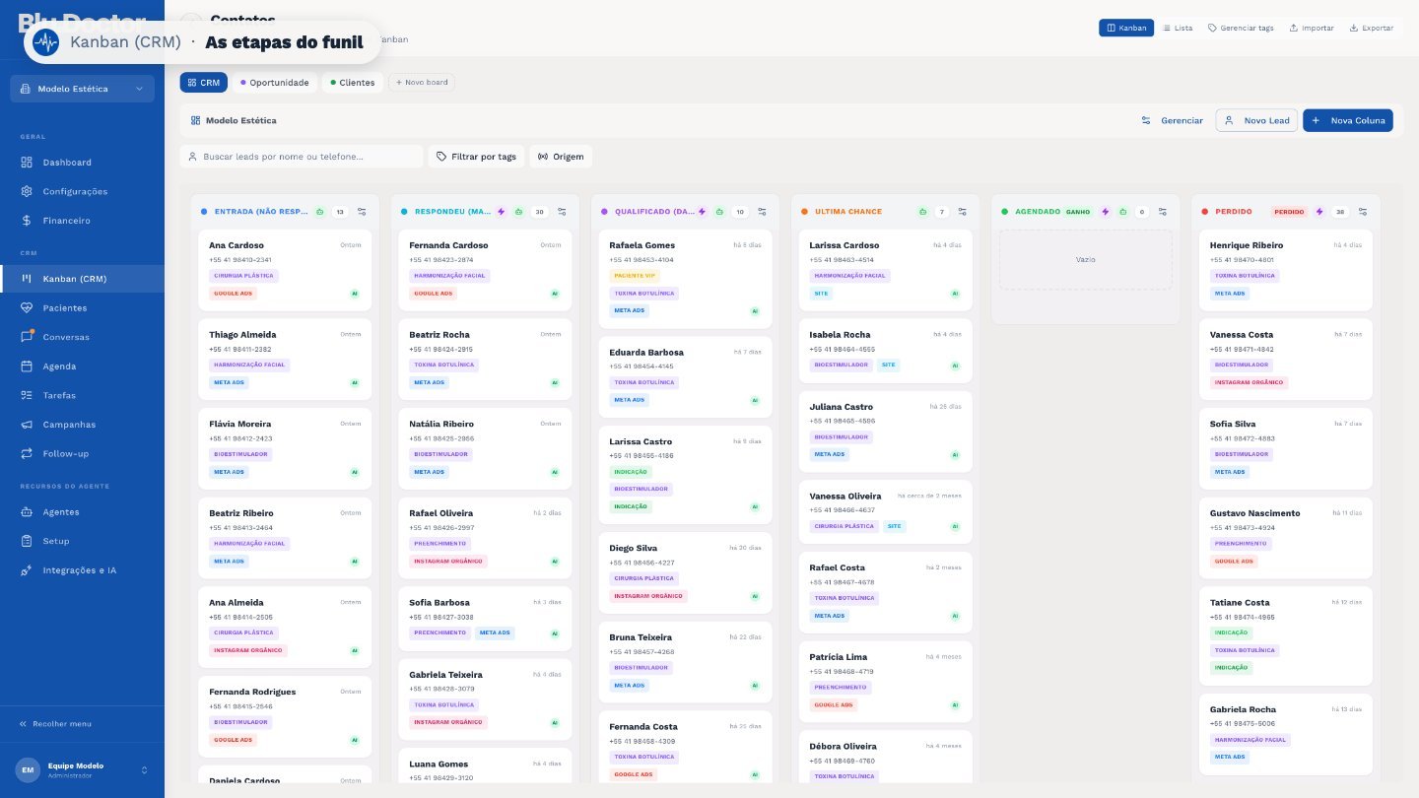
Task: Click the Novo Lead button
Action: pyautogui.click(x=1255, y=120)
